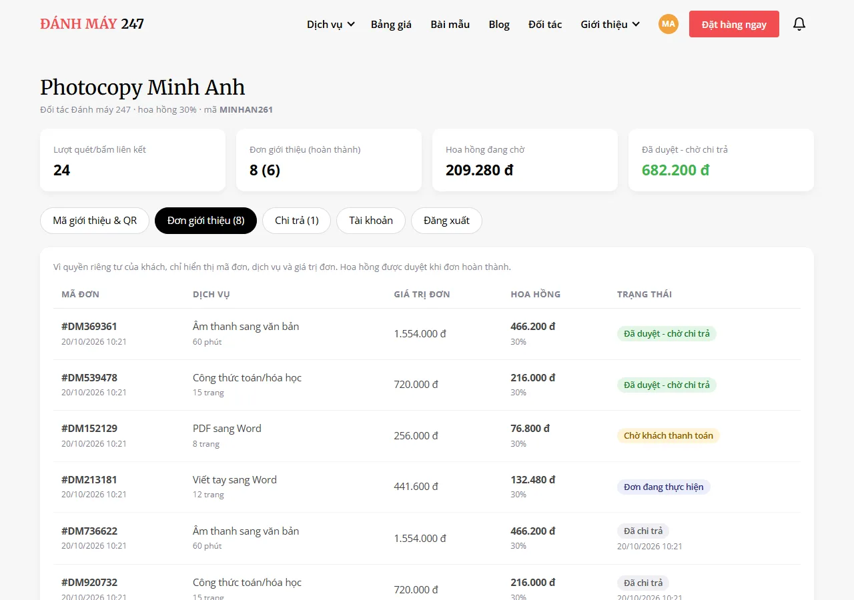Click the Đặt hàng ngay button

[x=734, y=24]
